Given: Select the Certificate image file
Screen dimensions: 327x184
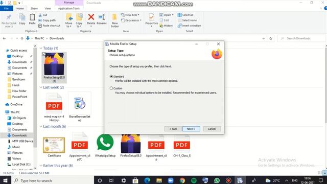Looking at the screenshot, I should 54,147.
